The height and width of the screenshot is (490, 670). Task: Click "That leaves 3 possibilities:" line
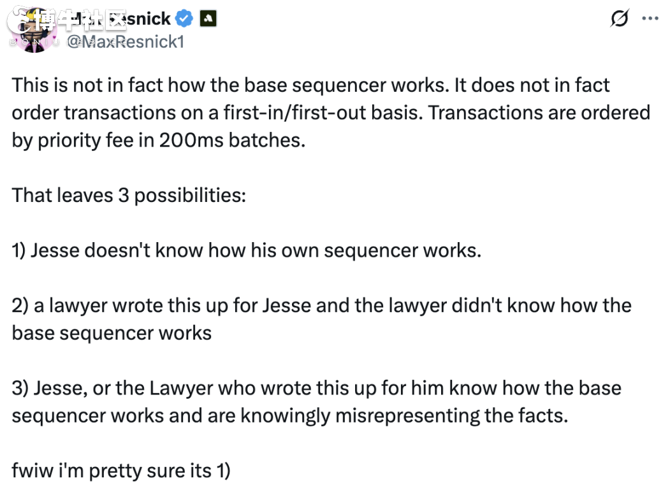coord(129,196)
